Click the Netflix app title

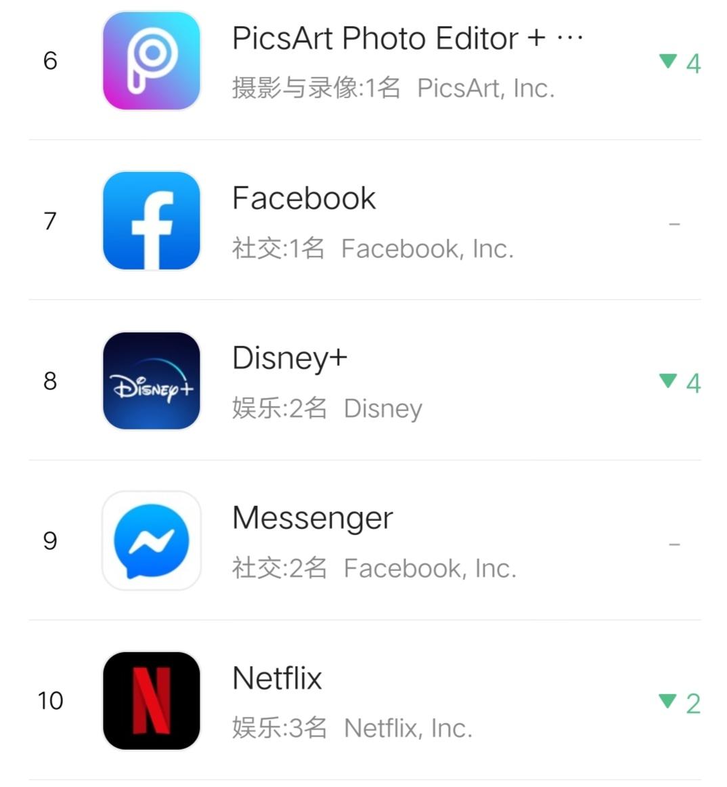(x=277, y=678)
